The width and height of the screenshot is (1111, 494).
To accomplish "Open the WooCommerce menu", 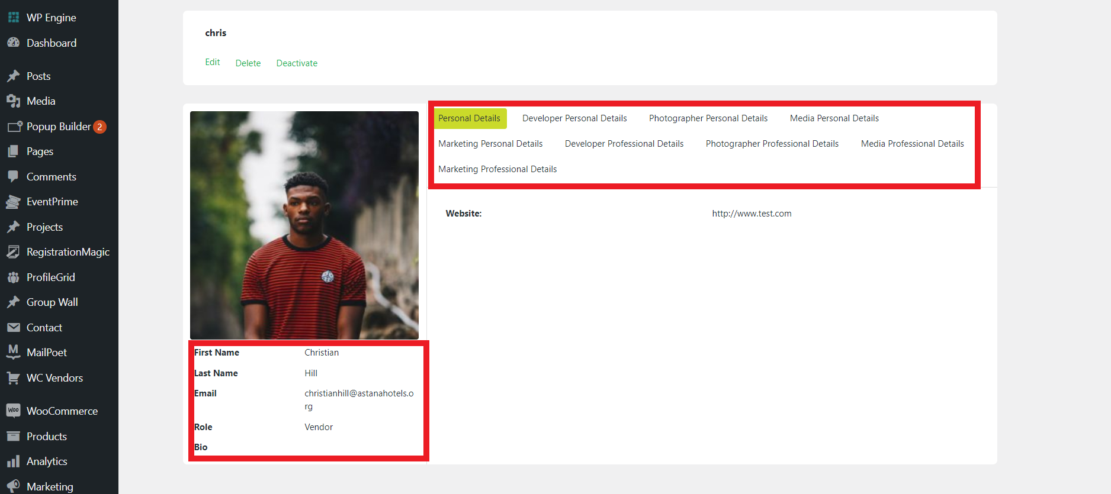I will tap(62, 411).
